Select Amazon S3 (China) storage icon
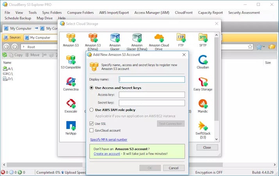This screenshot has width=279, height=176. click(93, 38)
